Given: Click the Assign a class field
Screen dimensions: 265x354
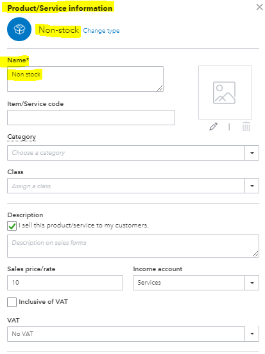Looking at the screenshot, I should 126,186.
